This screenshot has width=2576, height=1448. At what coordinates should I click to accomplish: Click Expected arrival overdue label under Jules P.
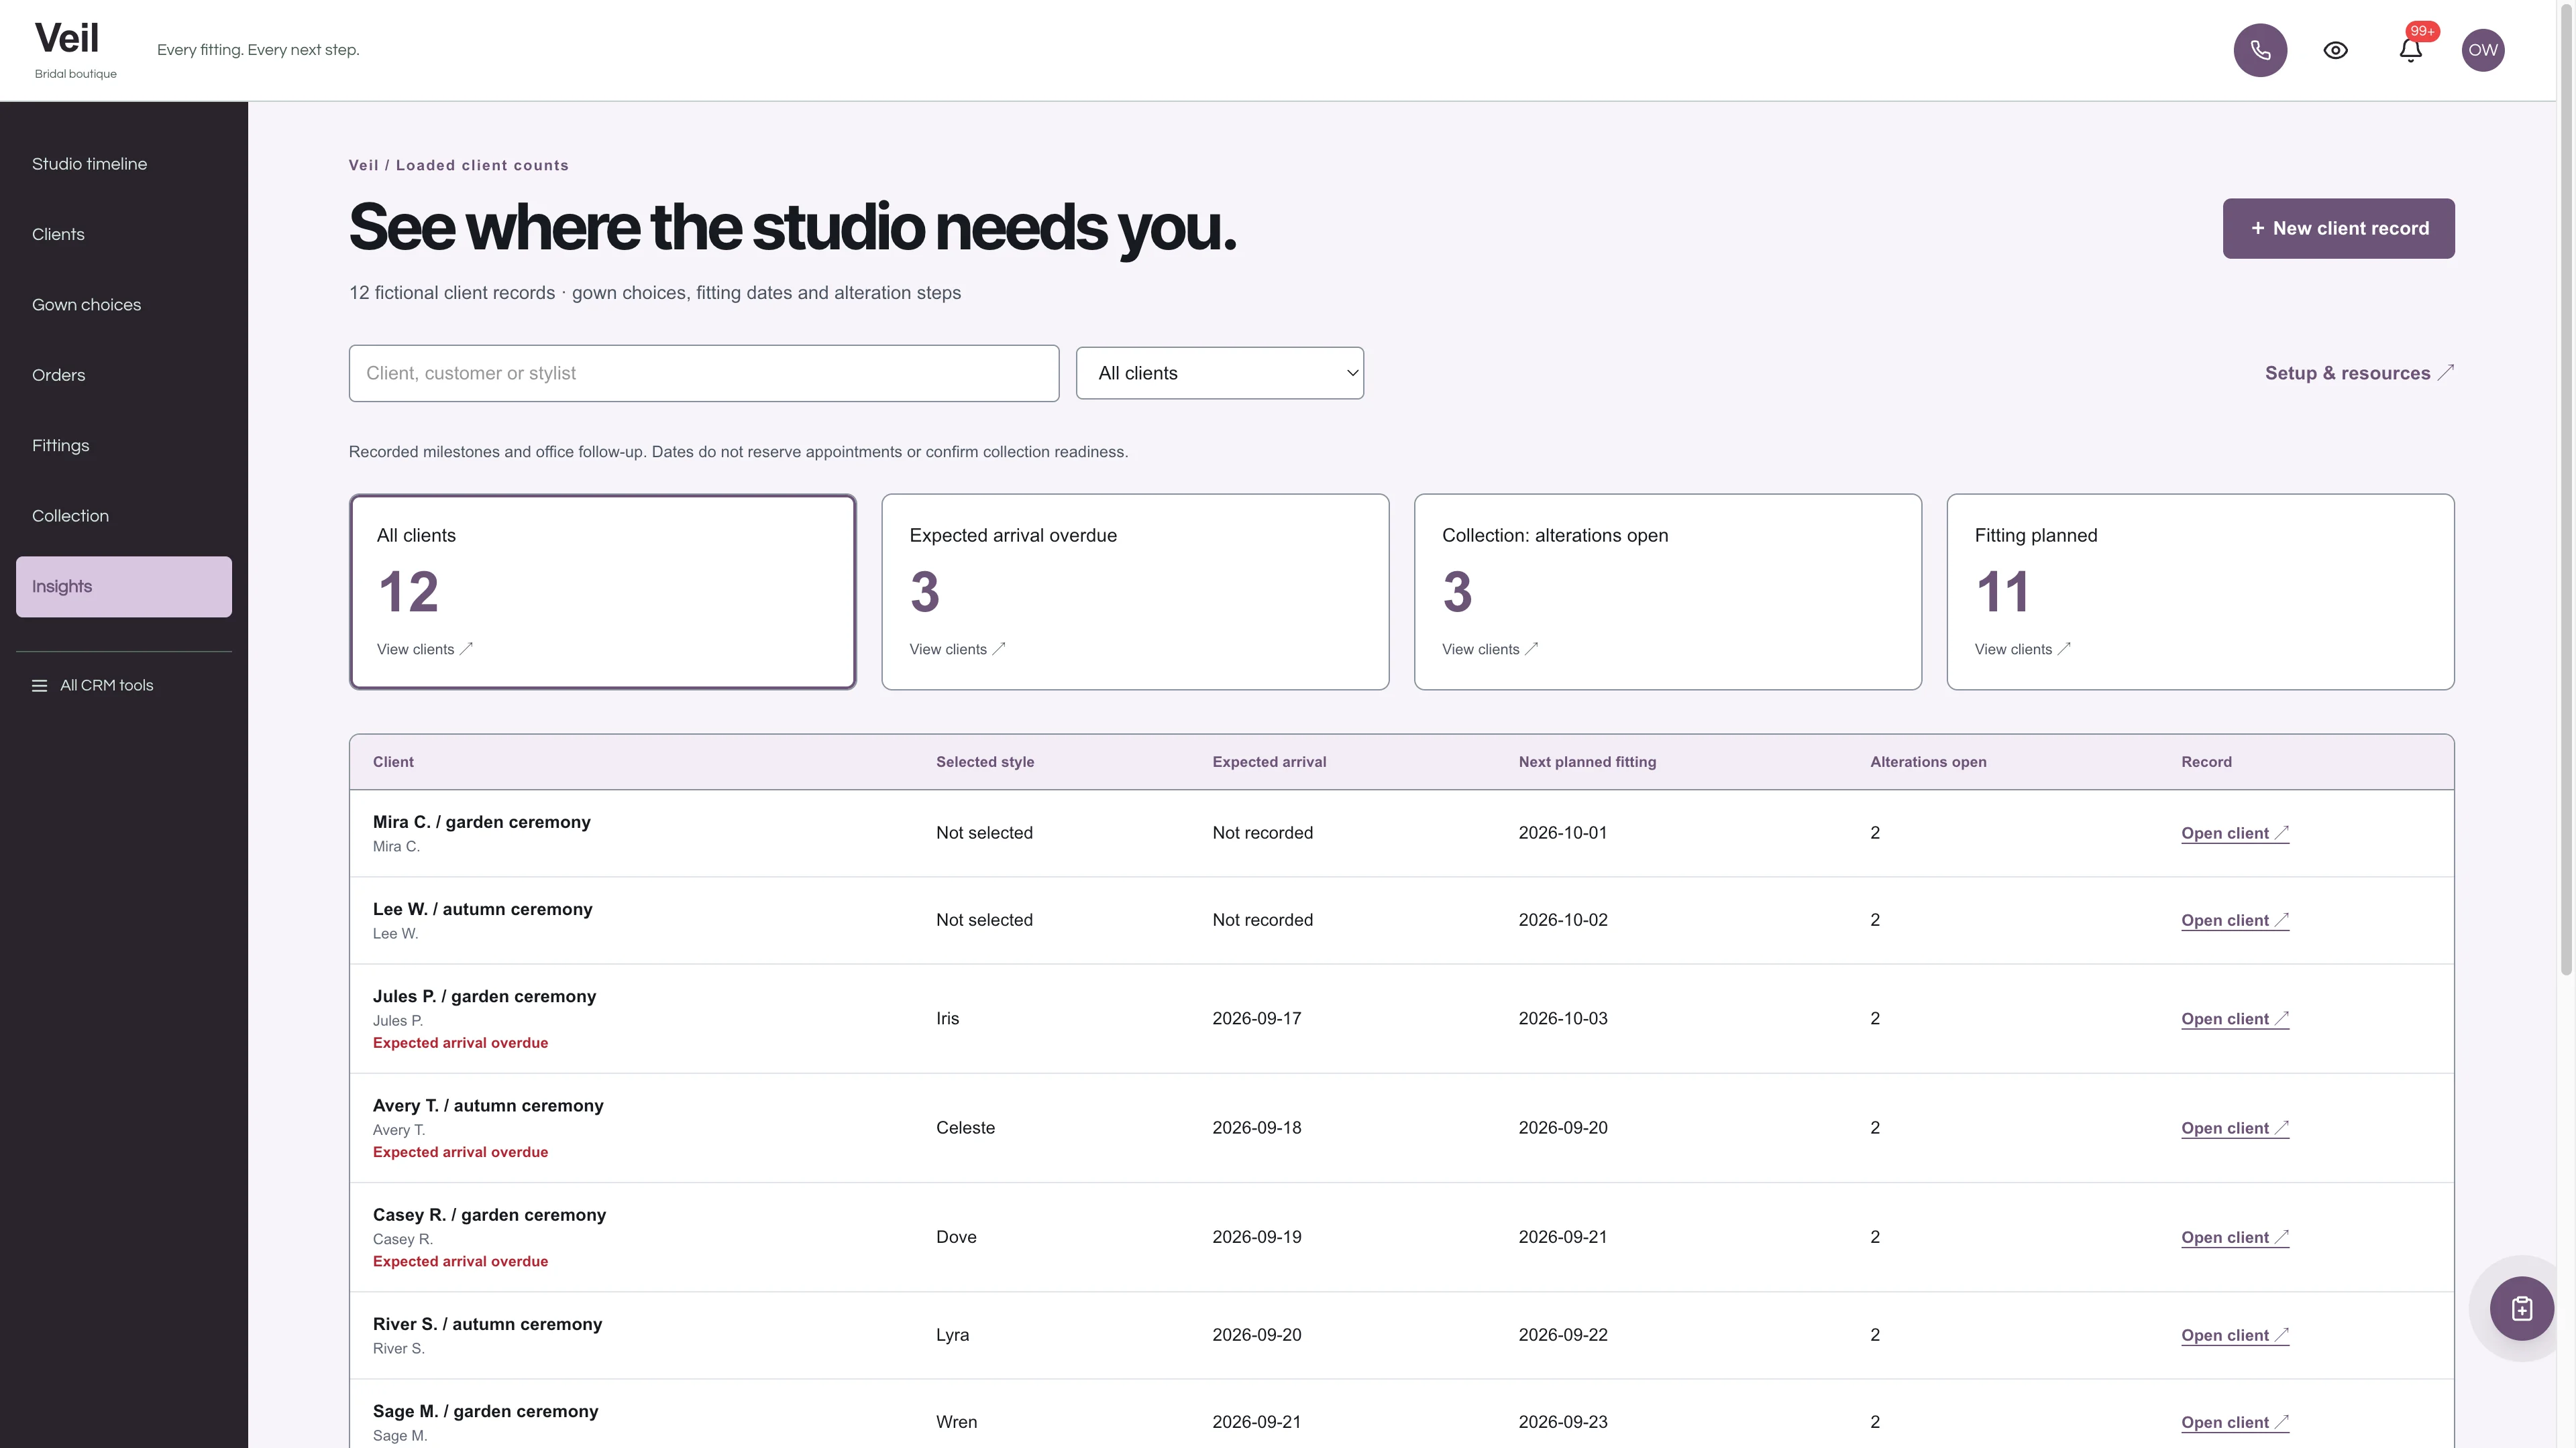(x=460, y=1043)
